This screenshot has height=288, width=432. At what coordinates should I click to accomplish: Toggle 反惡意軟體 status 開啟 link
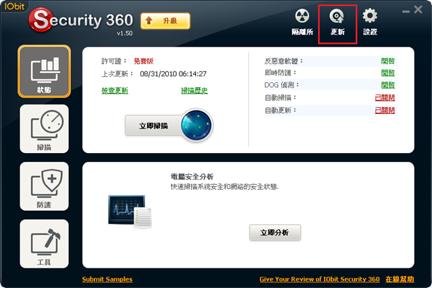pyautogui.click(x=387, y=61)
